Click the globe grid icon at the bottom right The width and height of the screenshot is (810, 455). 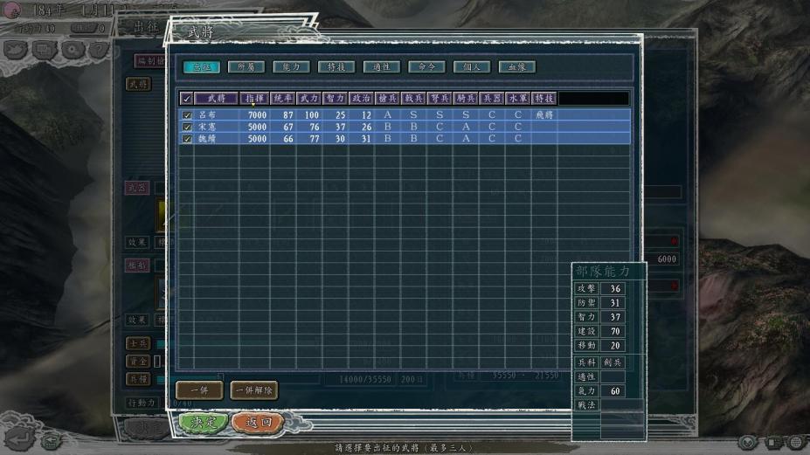tap(797, 442)
